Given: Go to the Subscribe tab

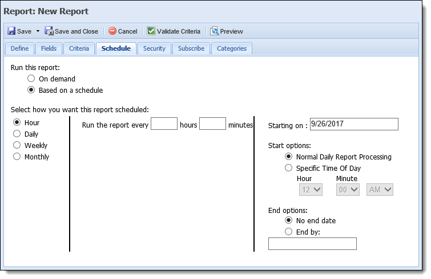Looking at the screenshot, I should (x=191, y=48).
